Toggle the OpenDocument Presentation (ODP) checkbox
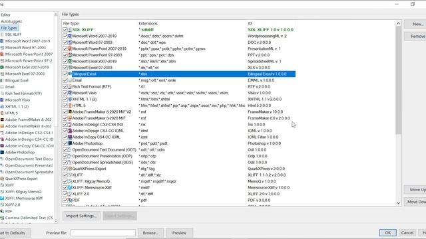426x239 pixels. [x=65, y=156]
